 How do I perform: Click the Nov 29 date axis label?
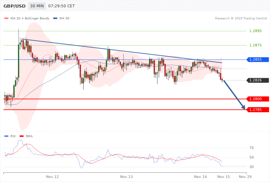[x=245, y=177]
